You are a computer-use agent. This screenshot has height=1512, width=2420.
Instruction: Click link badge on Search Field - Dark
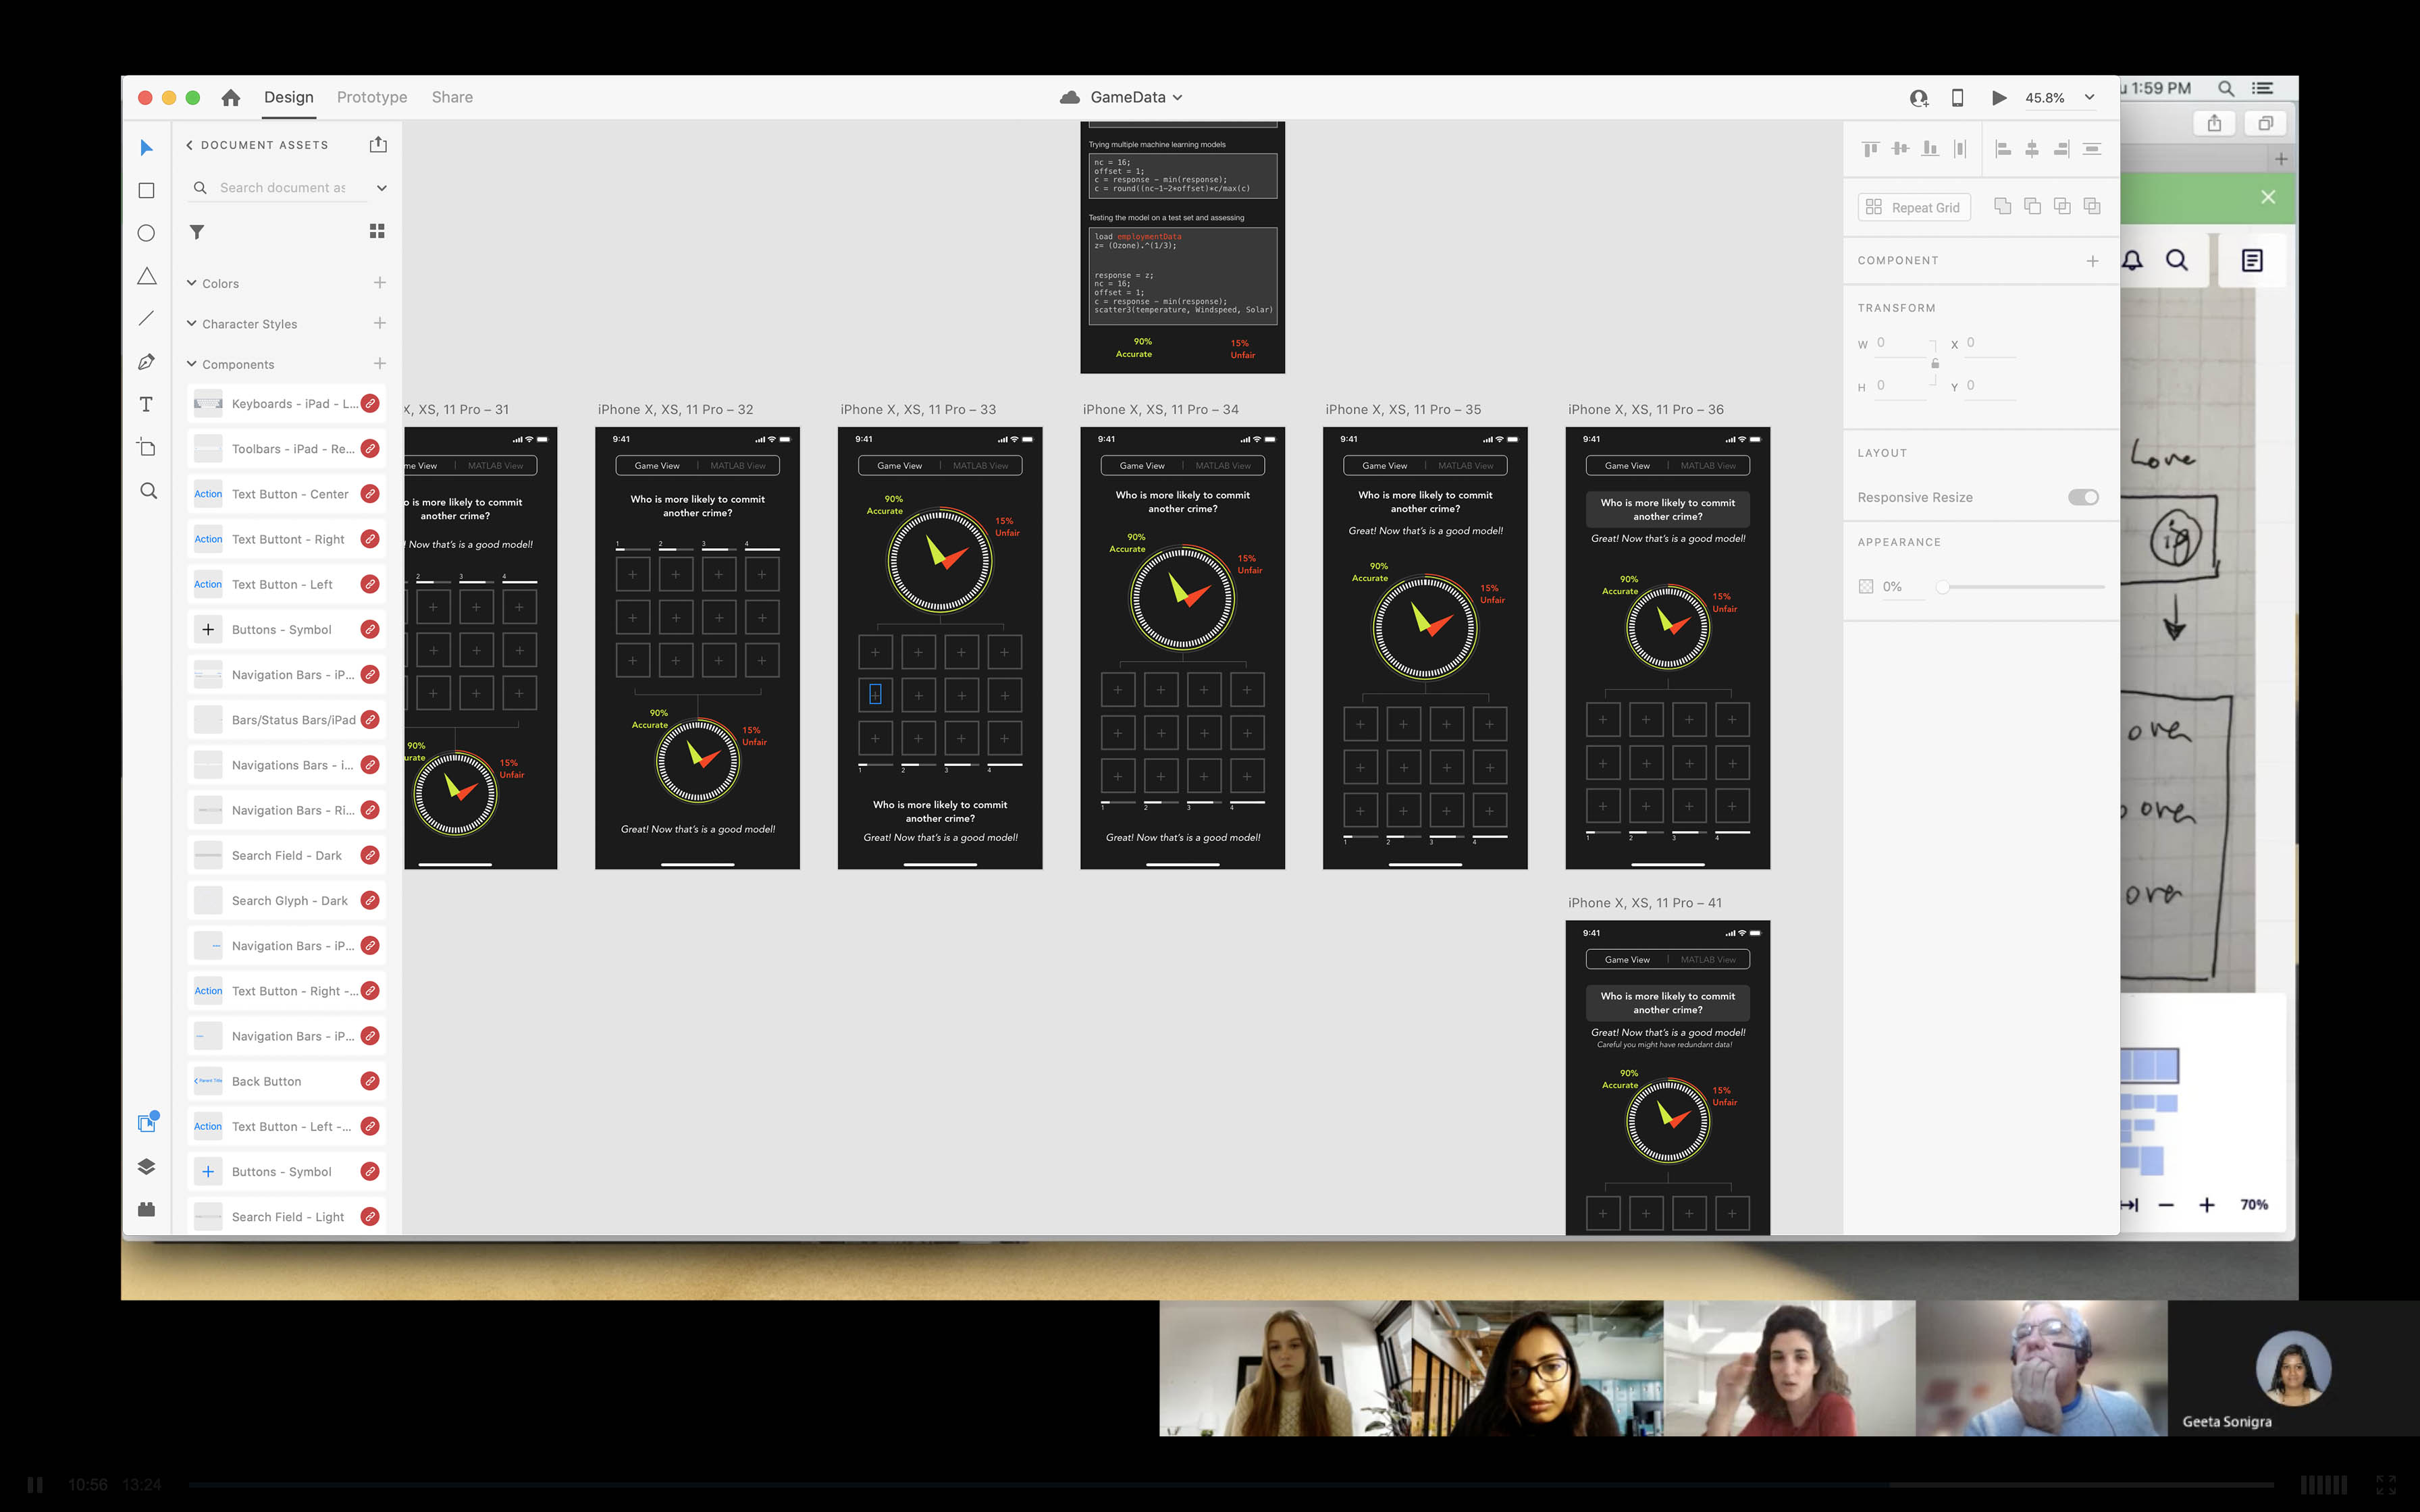pos(370,855)
